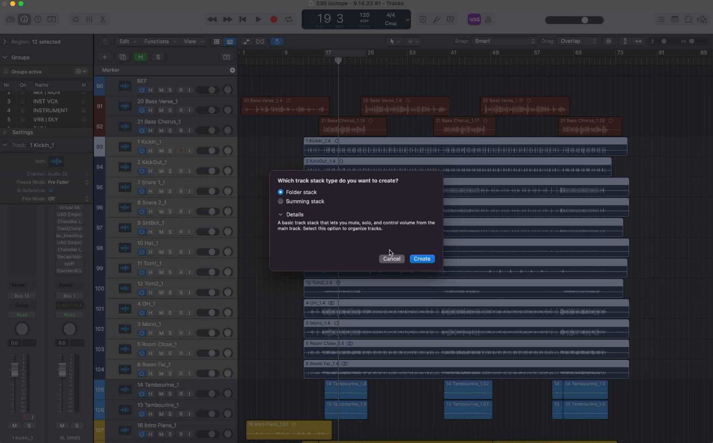
Task: Go to beginning of project
Action: [x=242, y=19]
